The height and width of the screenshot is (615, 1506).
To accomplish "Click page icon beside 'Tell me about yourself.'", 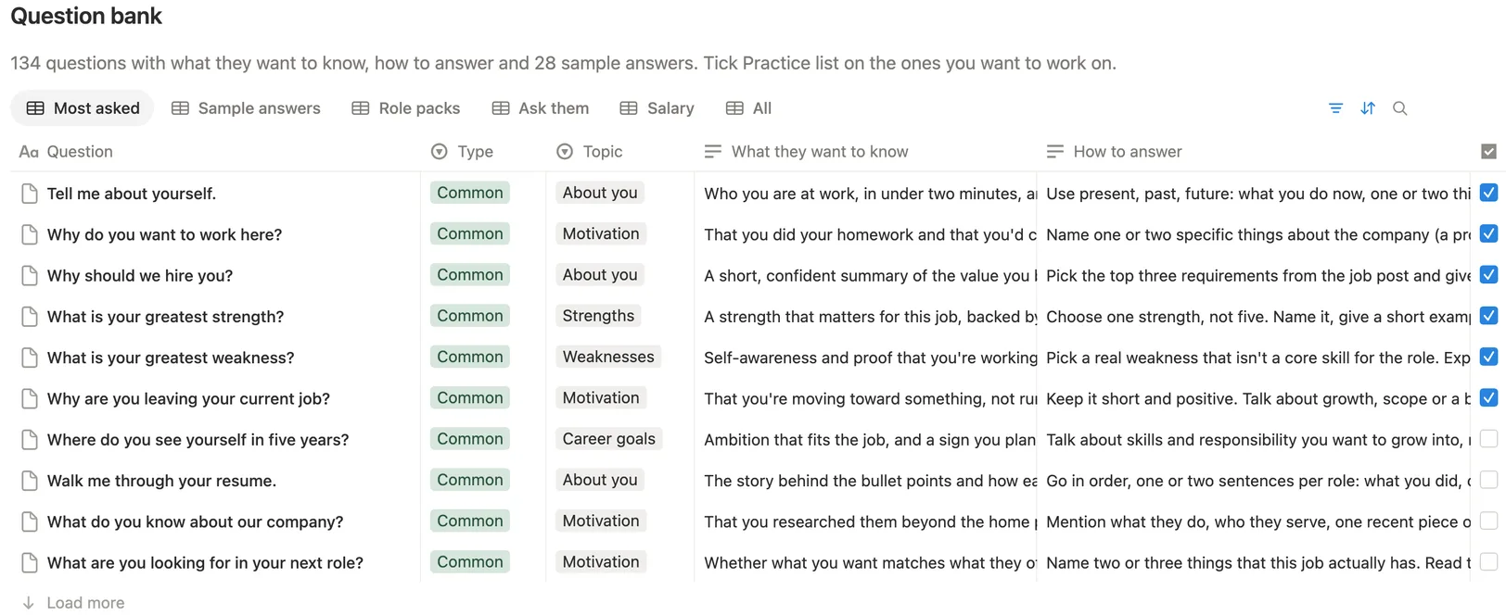I will click(x=30, y=194).
